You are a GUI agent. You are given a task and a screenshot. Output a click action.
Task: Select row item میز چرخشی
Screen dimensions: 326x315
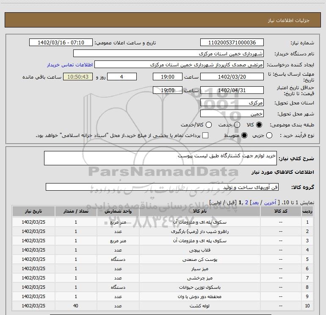pyautogui.click(x=199, y=278)
